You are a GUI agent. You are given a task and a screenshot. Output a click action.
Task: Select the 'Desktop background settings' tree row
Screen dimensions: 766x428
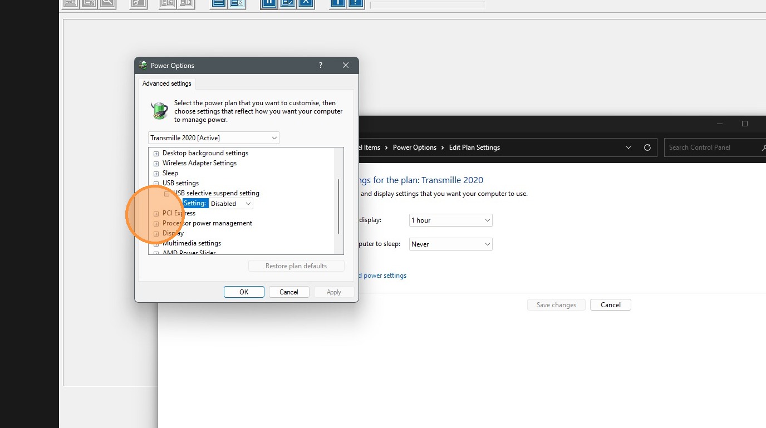pyautogui.click(x=205, y=153)
